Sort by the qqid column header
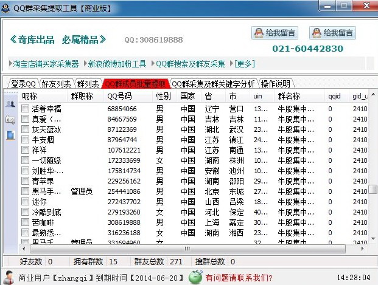Viewport: 378px width, 285px height. click(x=337, y=96)
